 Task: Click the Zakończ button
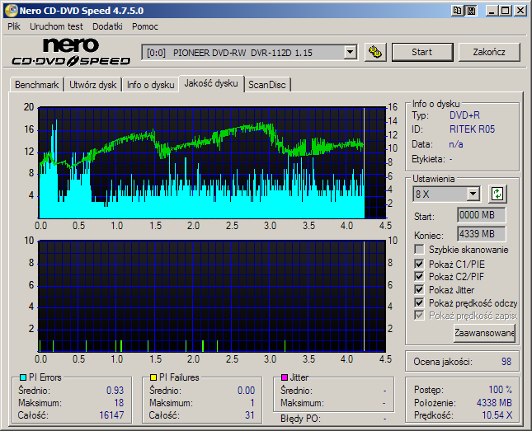[x=489, y=52]
